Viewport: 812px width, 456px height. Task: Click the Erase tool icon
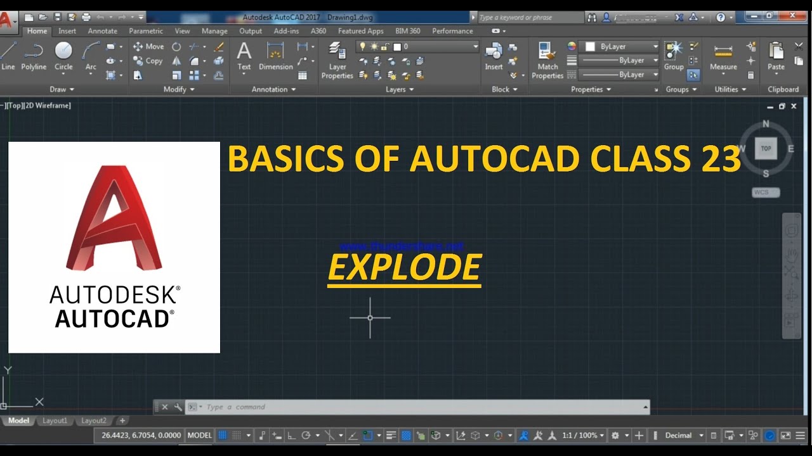219,46
